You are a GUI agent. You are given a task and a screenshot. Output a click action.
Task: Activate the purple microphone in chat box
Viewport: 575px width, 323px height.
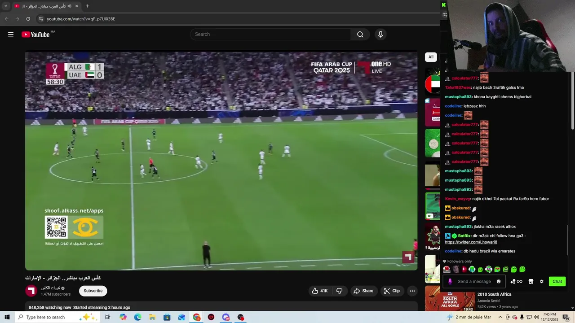tap(450, 282)
